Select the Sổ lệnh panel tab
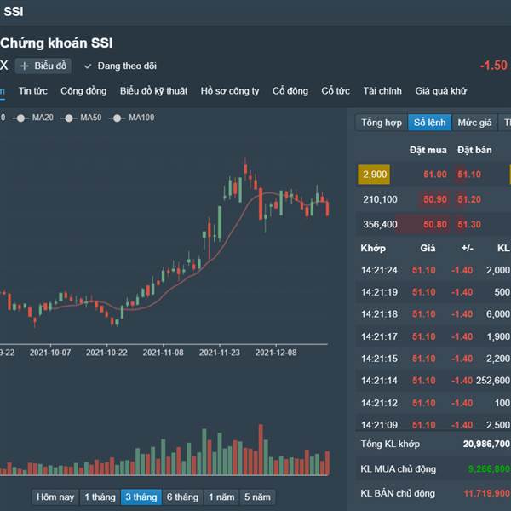This screenshot has height=511, width=511. coord(429,123)
